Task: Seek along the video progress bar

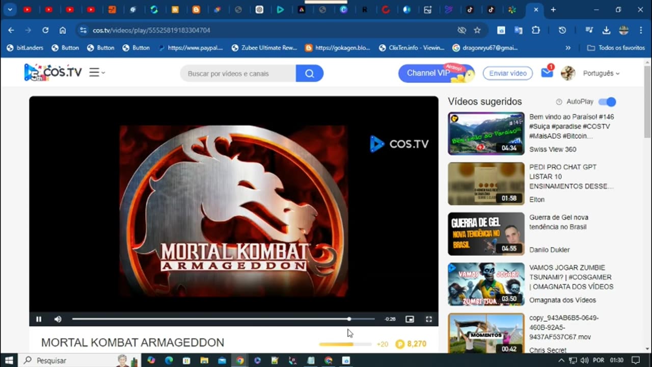Action: click(223, 319)
